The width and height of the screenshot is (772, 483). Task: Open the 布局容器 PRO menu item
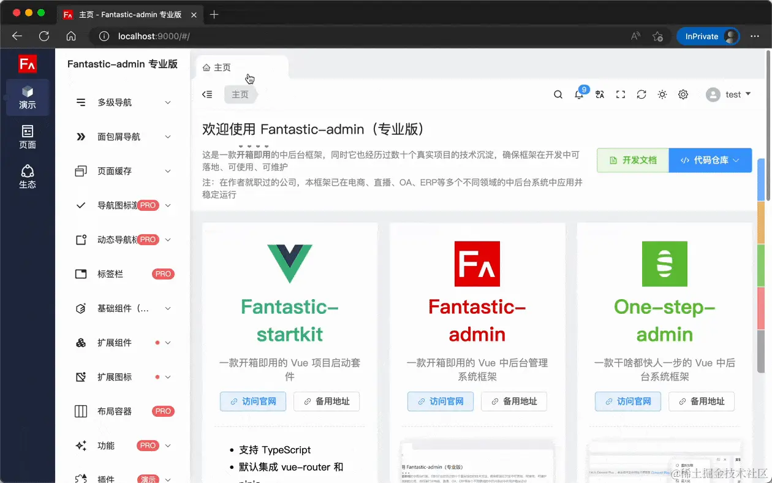(x=123, y=411)
